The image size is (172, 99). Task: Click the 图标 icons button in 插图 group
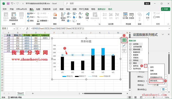pos(31,21)
